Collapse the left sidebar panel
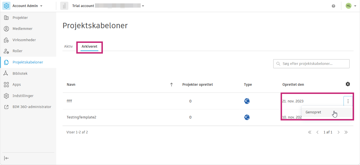 pos(6,158)
